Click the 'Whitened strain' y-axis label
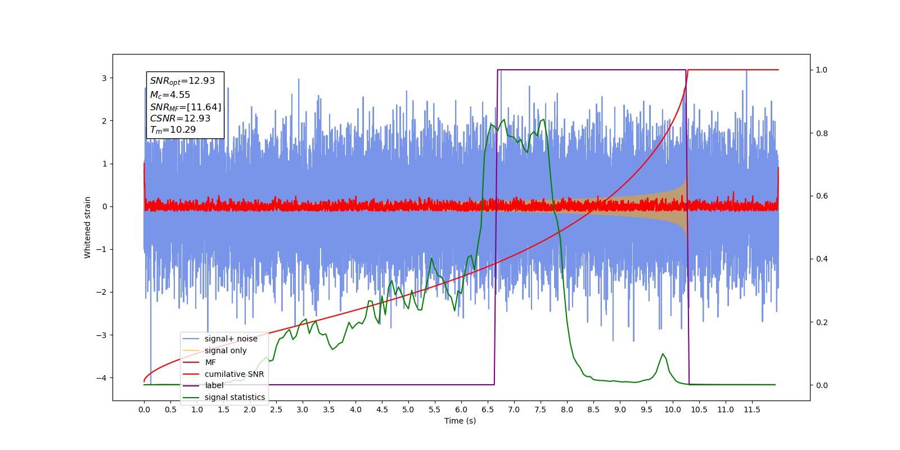Screen dimensions: 900x450 click(x=87, y=227)
